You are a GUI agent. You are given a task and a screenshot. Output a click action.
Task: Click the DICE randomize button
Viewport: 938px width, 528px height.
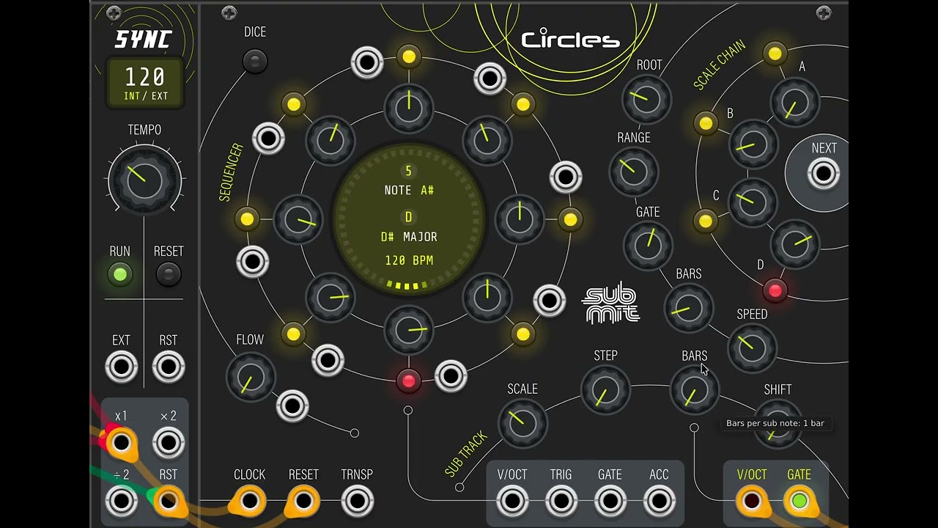tap(255, 61)
